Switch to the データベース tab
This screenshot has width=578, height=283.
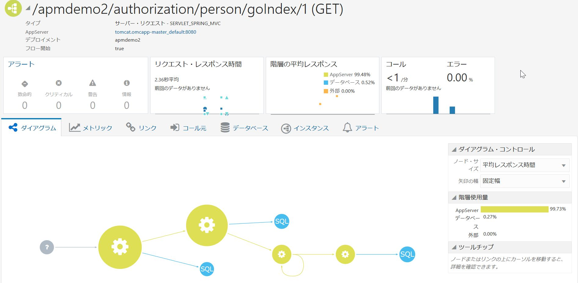coord(244,128)
